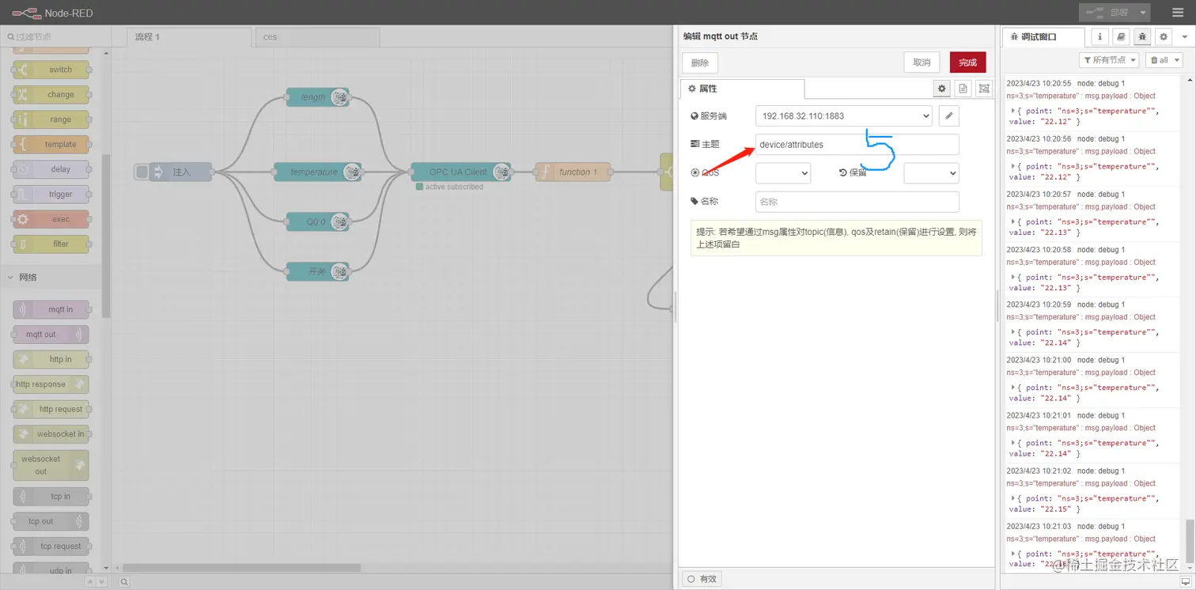Select the websocket in palette node
Screen dimensions: 1196x590
coord(51,434)
